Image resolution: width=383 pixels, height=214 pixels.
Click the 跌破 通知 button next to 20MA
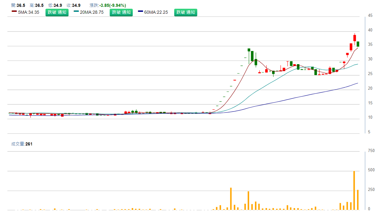(x=121, y=12)
